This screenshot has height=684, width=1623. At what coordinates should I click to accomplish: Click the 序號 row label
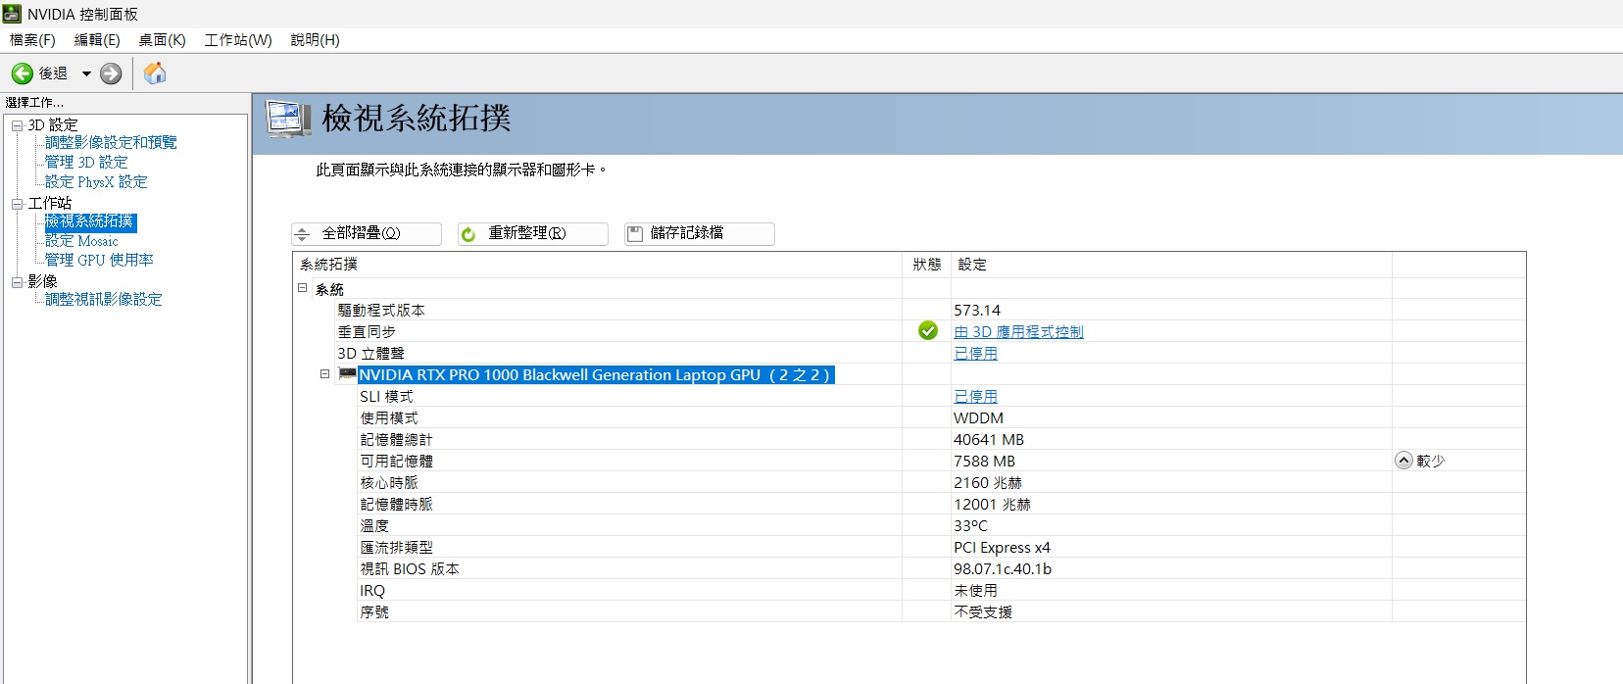[x=374, y=612]
